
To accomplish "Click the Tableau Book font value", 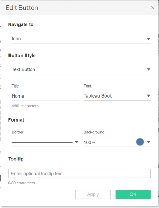I will coord(98,96).
